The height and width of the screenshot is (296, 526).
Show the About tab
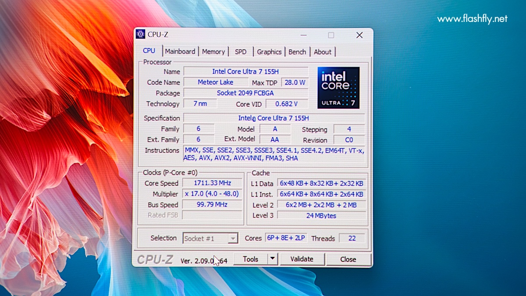coord(322,52)
